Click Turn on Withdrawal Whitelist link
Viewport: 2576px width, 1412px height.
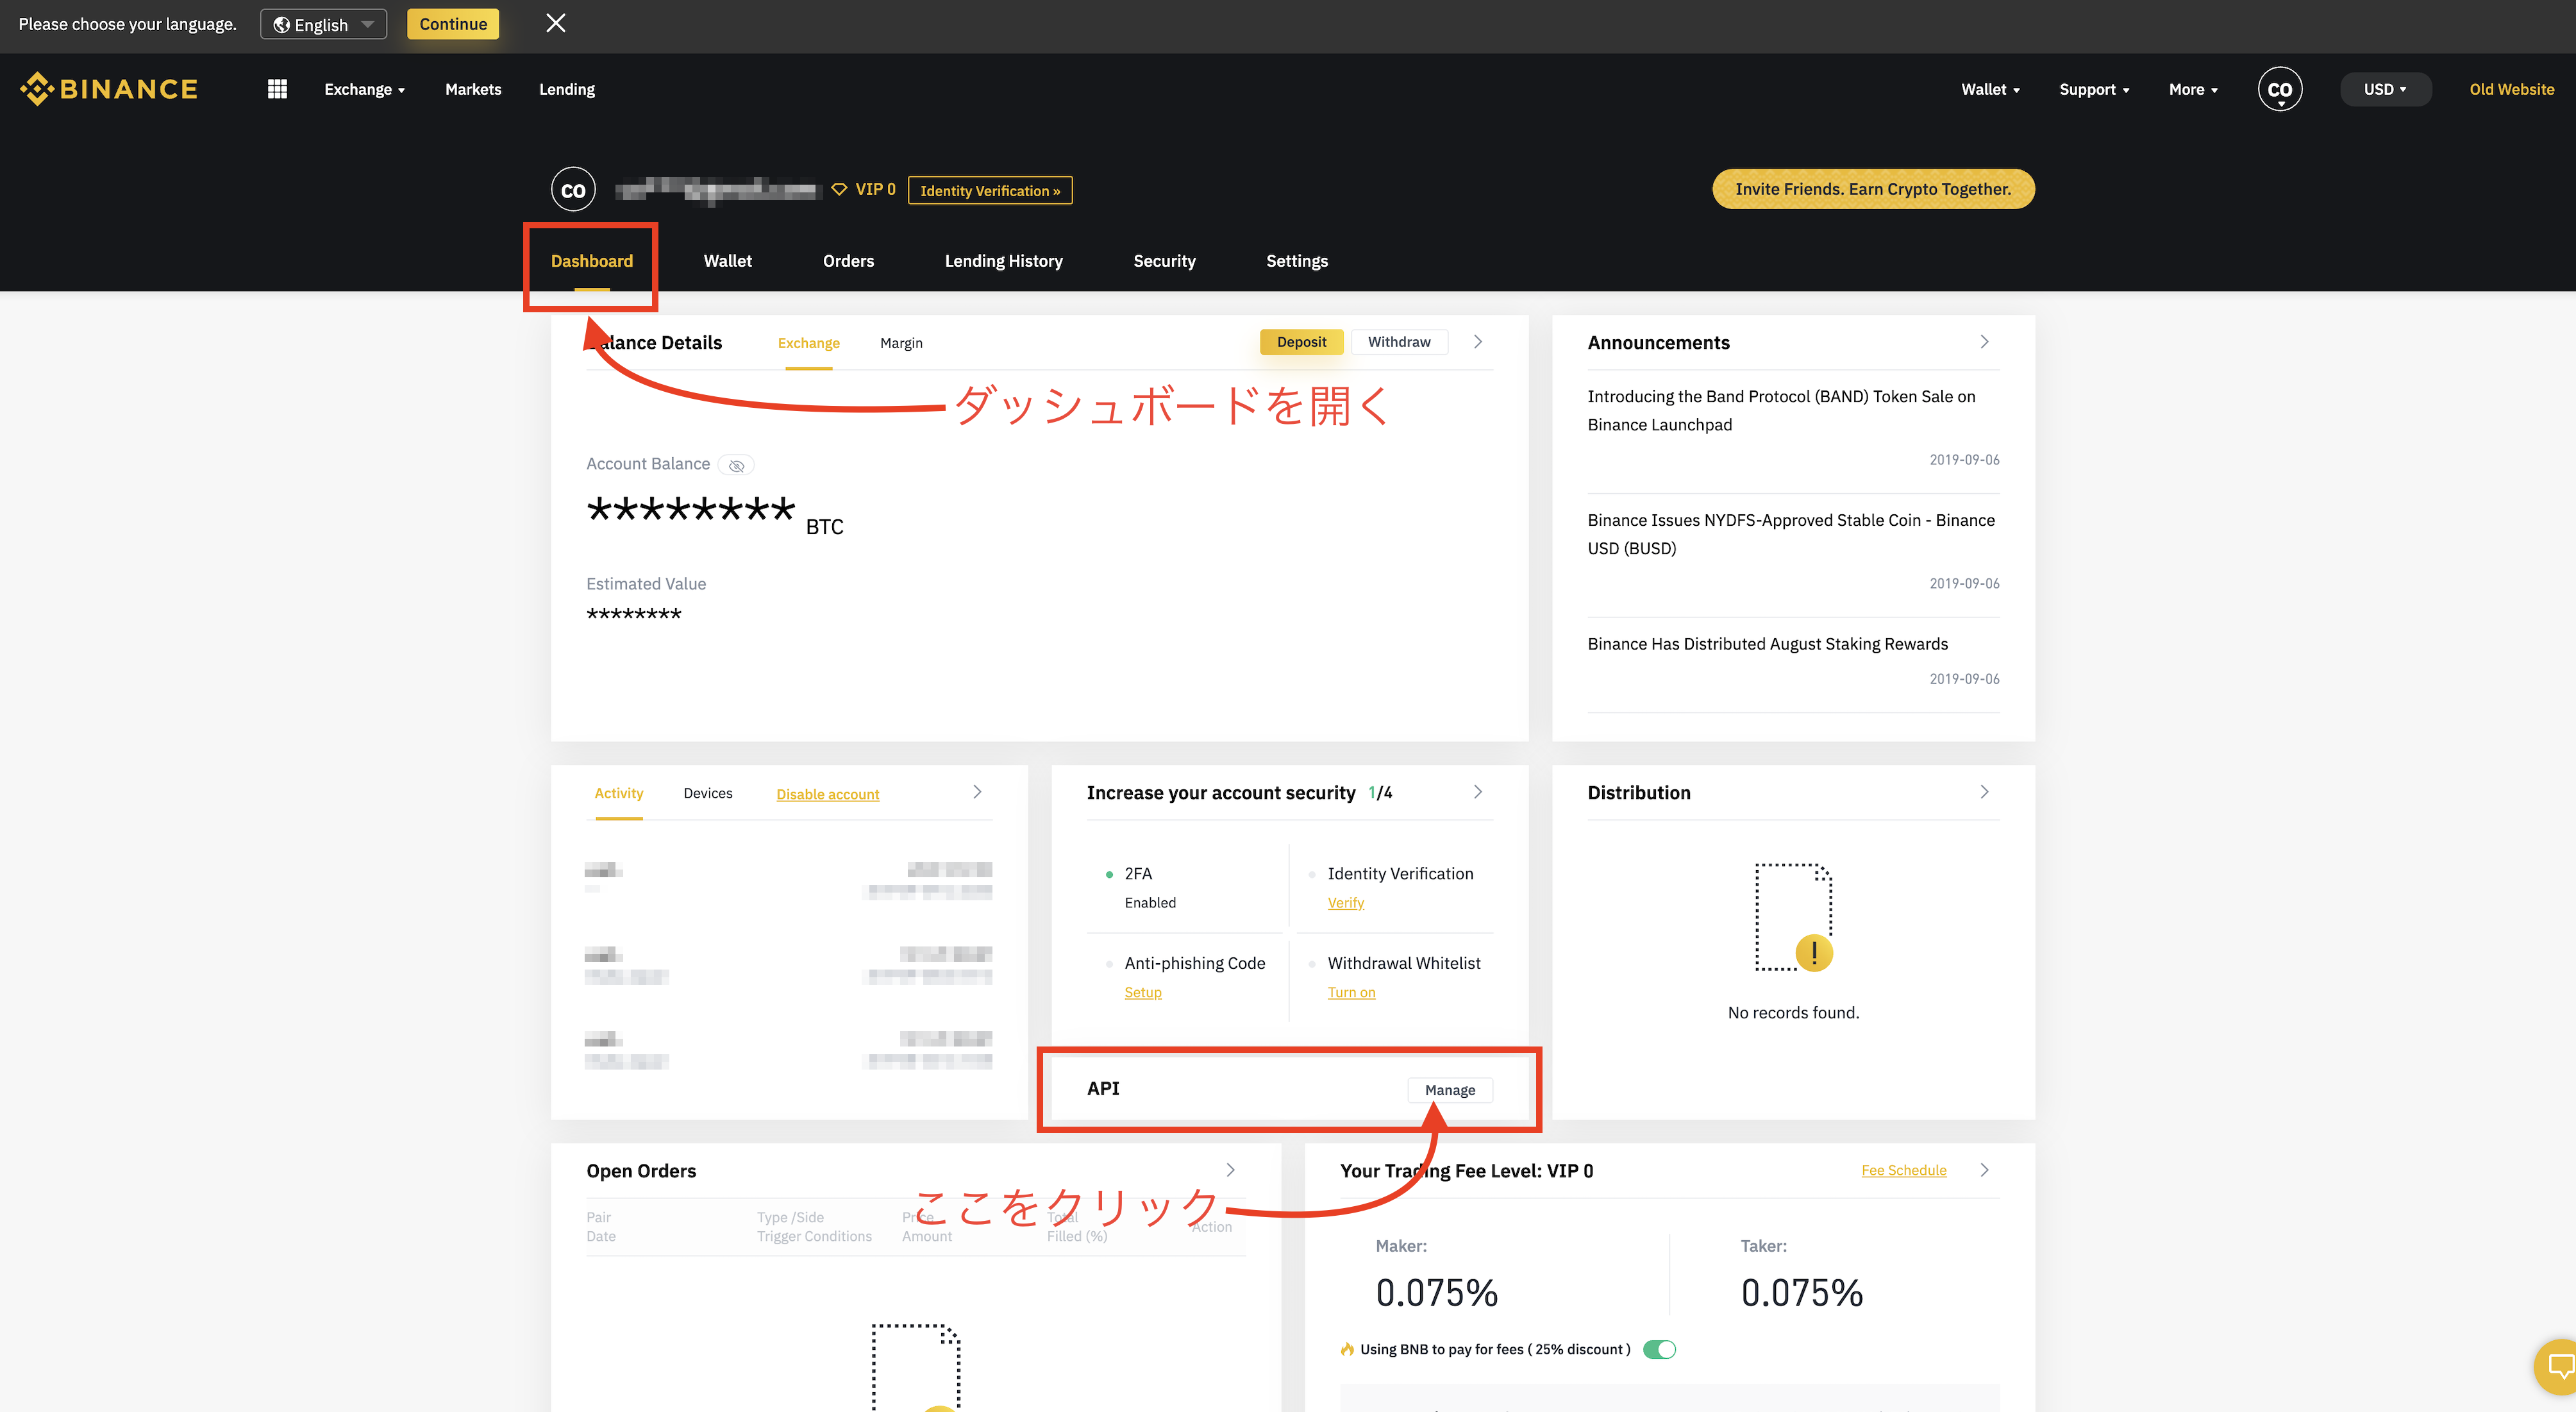coord(1351,992)
